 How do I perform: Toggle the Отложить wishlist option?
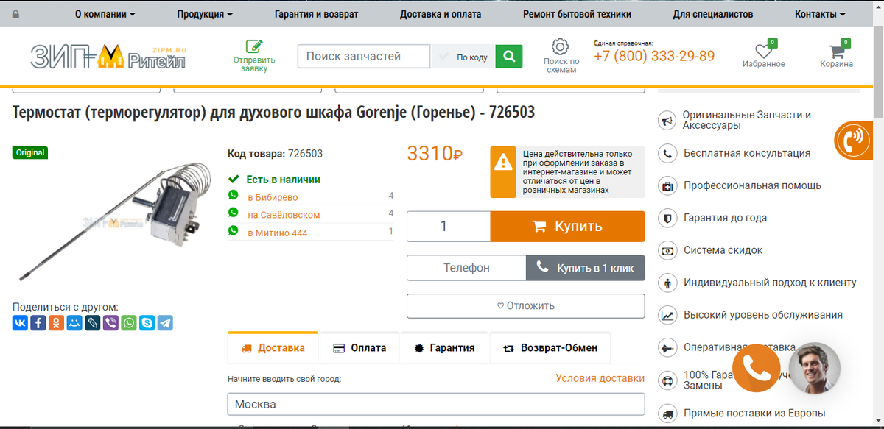[x=525, y=305]
